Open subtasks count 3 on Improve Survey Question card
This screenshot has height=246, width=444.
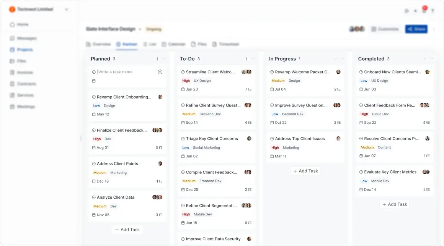point(337,123)
